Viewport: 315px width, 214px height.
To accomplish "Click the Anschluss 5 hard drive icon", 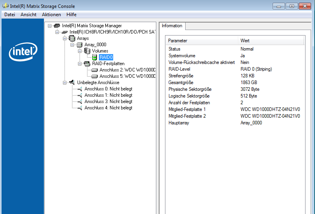I will point(95,76).
